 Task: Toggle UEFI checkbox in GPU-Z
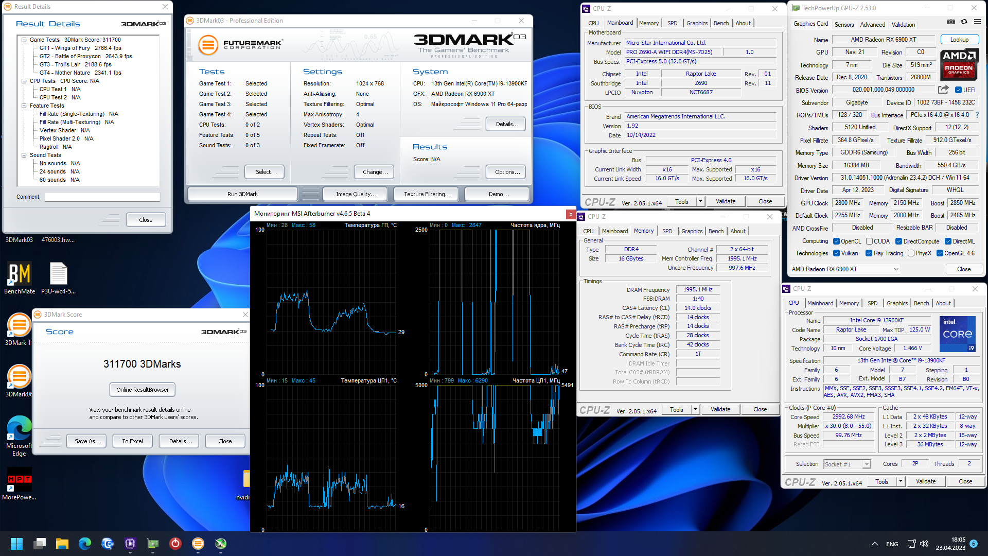pyautogui.click(x=958, y=90)
